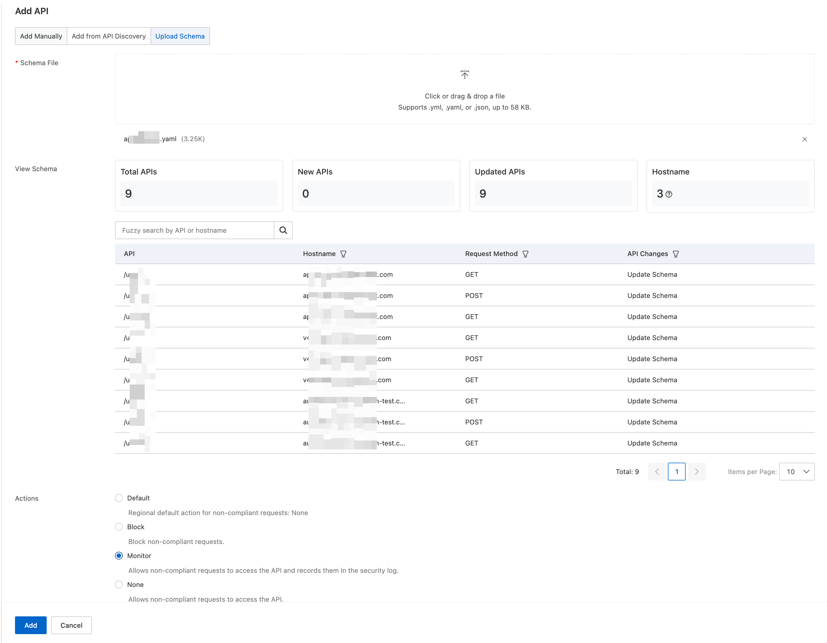Viewport: 827px width, 643px height.
Task: Click the Hostname help question icon
Action: click(669, 194)
